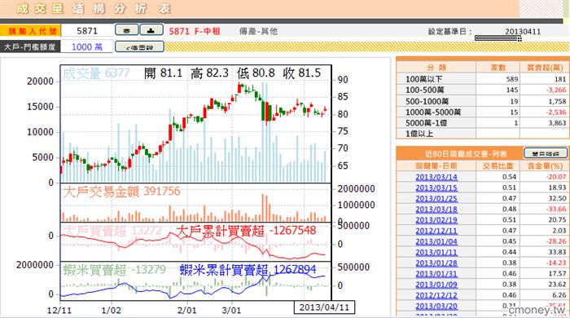Click the 32.50 gold content value

(x=557, y=198)
